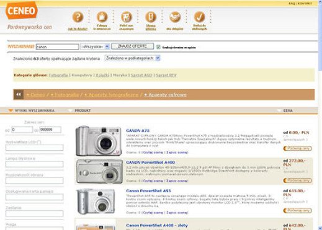The height and width of the screenshot is (230, 322).
Task: Open the CANON A75 camera thumbnail
Action: [x=99, y=141]
